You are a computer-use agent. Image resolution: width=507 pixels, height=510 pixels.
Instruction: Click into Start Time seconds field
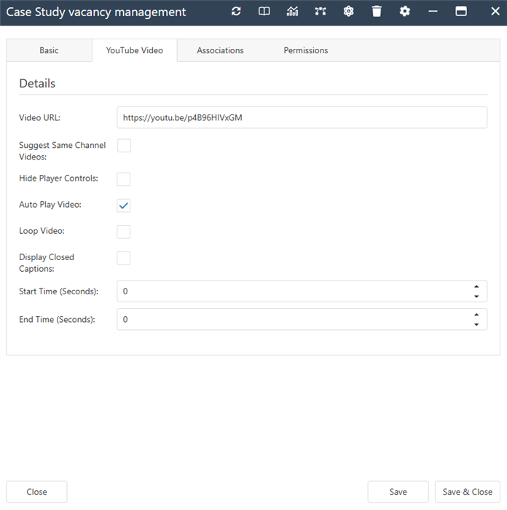tap(302, 291)
